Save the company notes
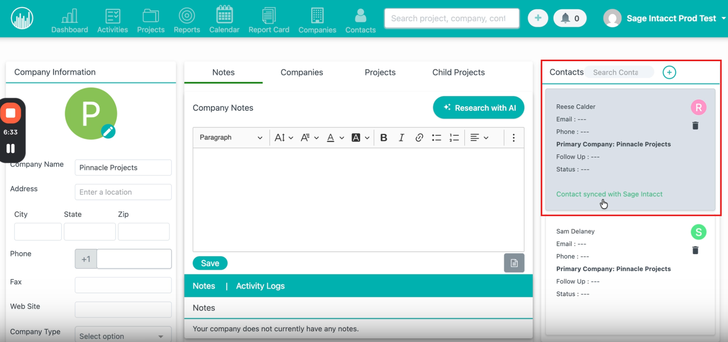Image resolution: width=728 pixels, height=342 pixels. pyautogui.click(x=210, y=263)
